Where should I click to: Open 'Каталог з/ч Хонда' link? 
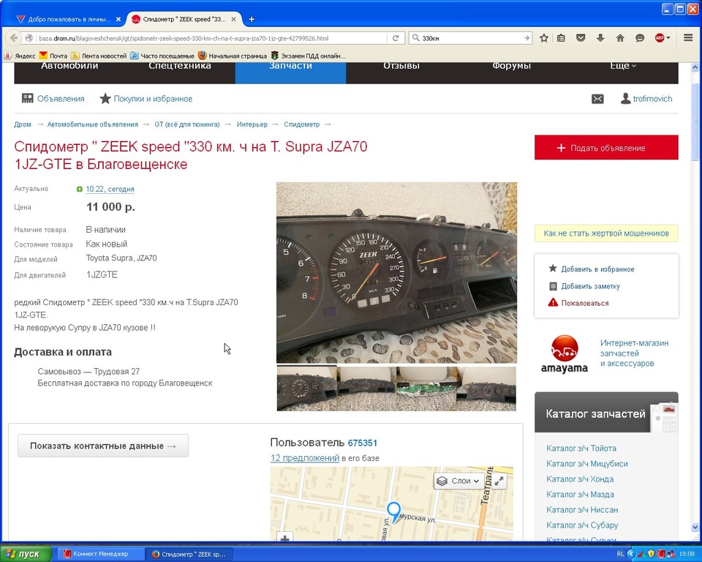tap(580, 479)
